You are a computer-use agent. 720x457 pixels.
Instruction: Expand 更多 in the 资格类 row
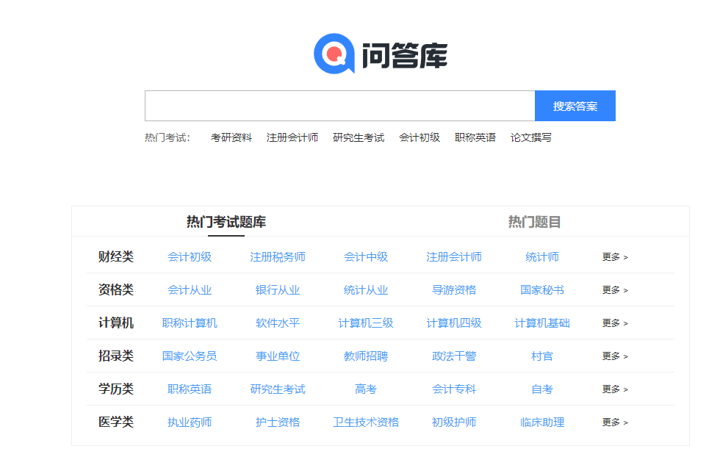click(x=615, y=290)
